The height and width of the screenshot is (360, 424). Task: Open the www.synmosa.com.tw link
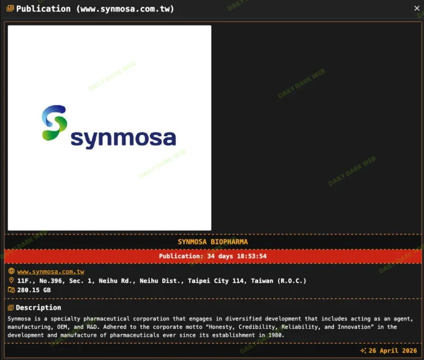[50, 272]
